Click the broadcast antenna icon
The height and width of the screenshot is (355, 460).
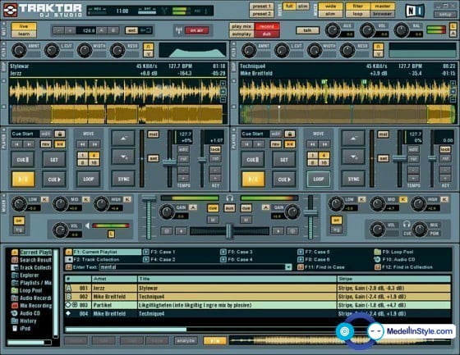click(x=178, y=30)
